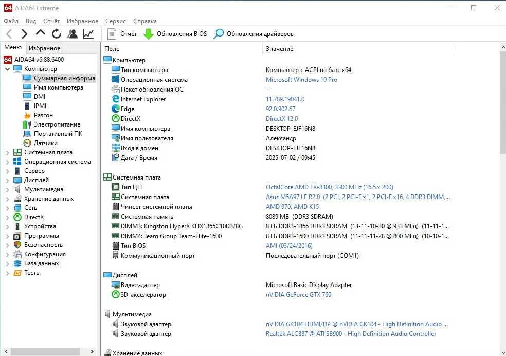Click the Датчики gauge icon

click(x=27, y=143)
